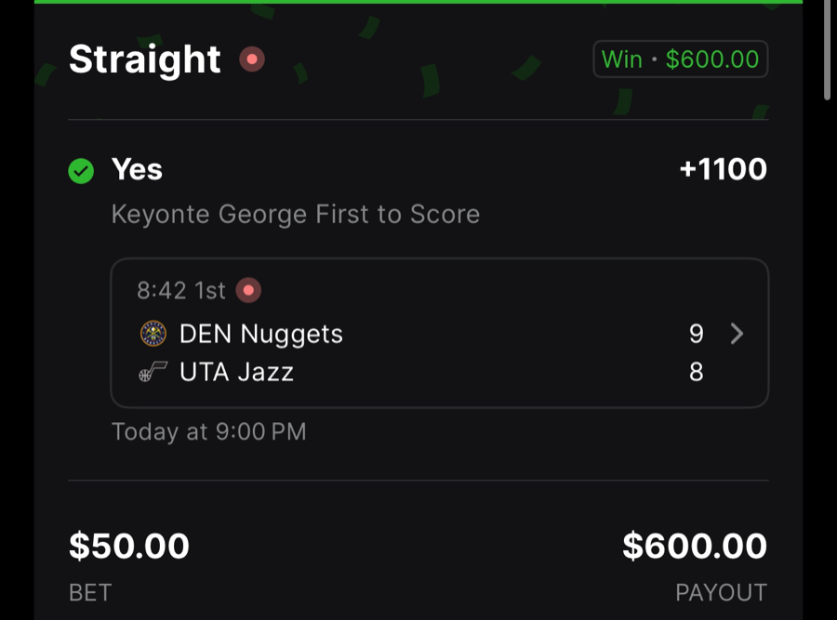Click the live dot next to 8:42 1st

(248, 290)
